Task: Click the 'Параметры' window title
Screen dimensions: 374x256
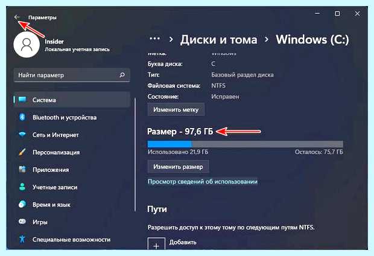Action: tap(42, 18)
